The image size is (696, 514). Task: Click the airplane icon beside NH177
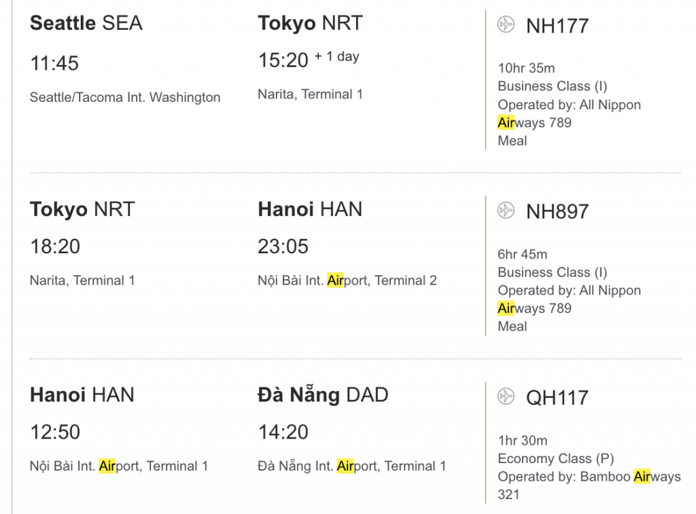(506, 25)
